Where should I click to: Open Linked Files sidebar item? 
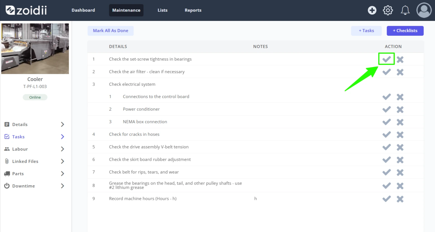click(35, 161)
